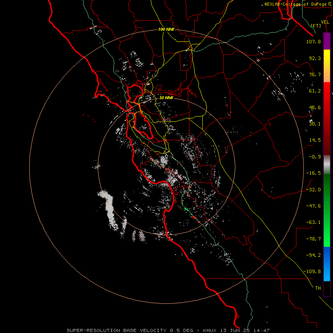Select the 61.2 legend value

point(315,91)
